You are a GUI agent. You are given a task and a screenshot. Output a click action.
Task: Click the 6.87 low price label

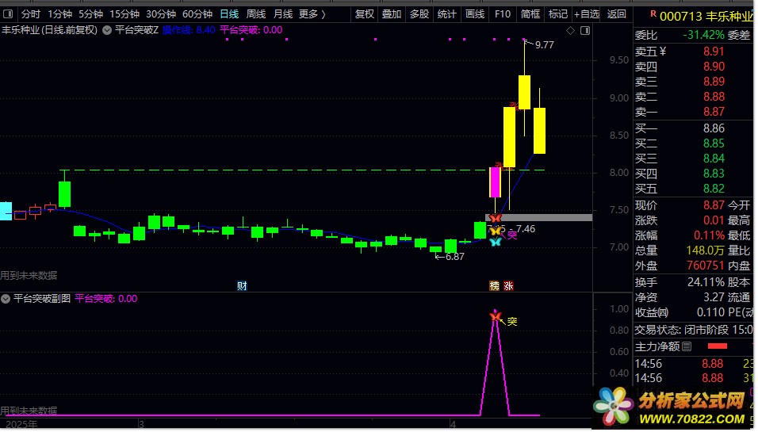pos(454,257)
